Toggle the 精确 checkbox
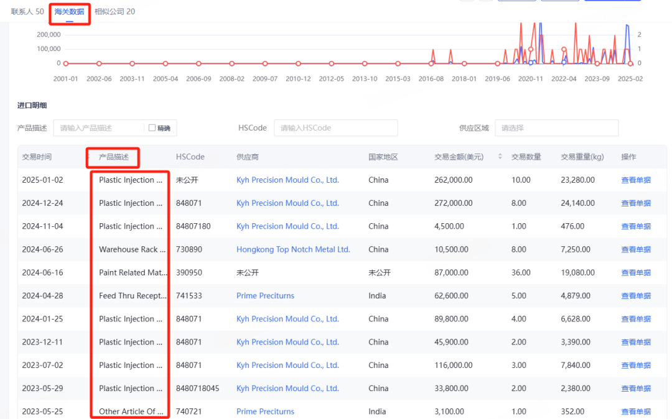Screen dimensions: 672x419 [152, 127]
